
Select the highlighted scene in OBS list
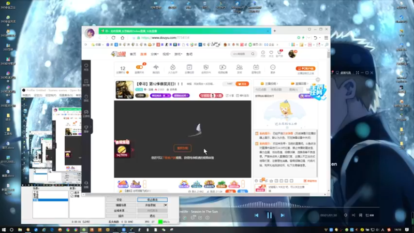click(50, 200)
